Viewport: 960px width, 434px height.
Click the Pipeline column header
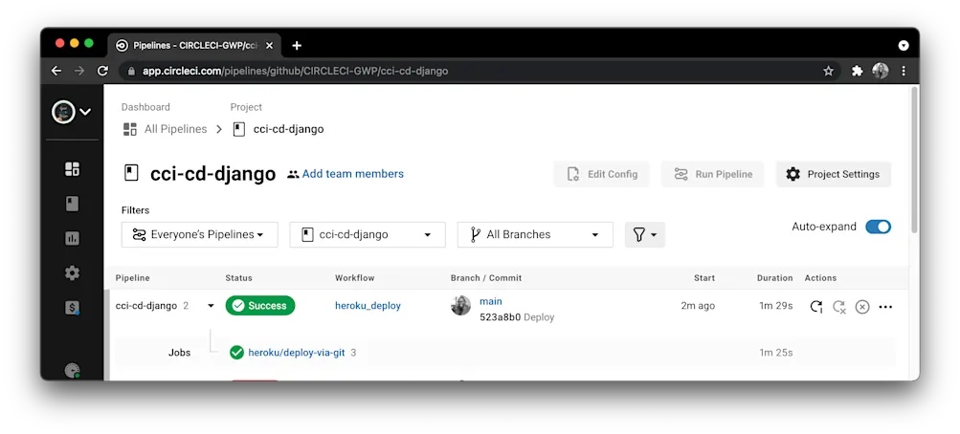click(x=133, y=278)
